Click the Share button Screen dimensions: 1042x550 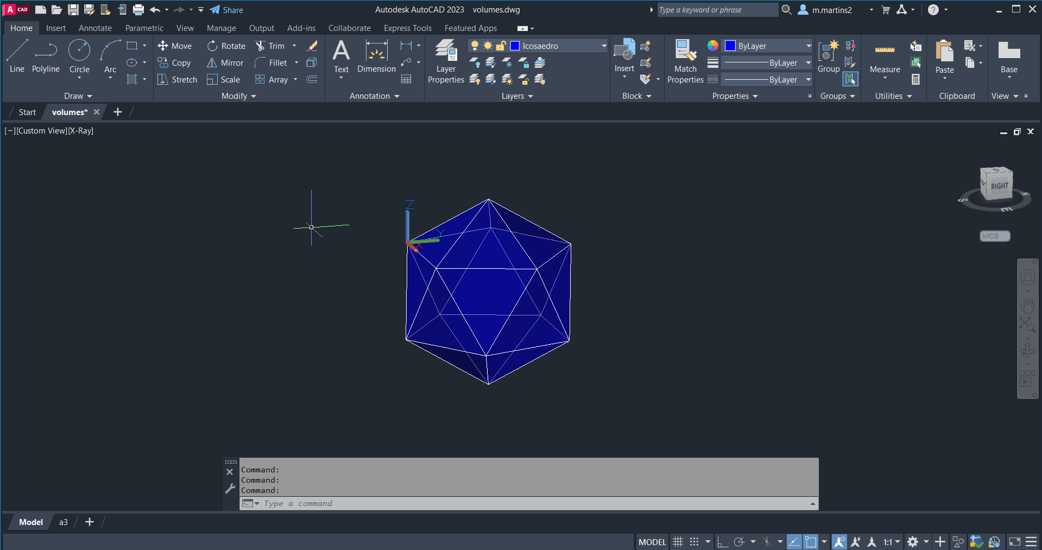coord(226,10)
